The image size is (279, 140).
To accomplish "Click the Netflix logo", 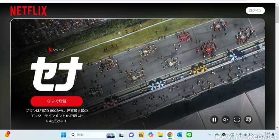I will pyautogui.click(x=28, y=11).
